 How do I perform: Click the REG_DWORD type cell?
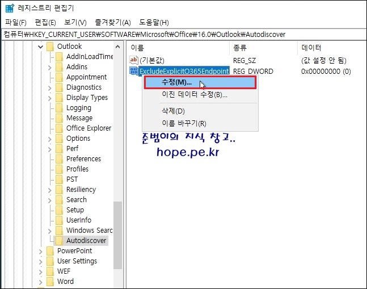[253, 71]
